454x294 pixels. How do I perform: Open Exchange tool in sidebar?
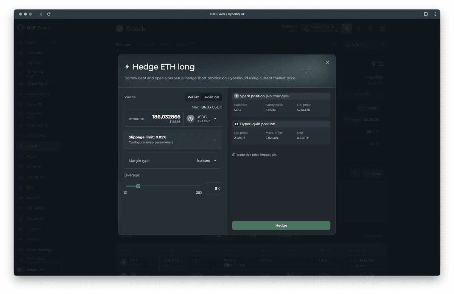[36, 259]
